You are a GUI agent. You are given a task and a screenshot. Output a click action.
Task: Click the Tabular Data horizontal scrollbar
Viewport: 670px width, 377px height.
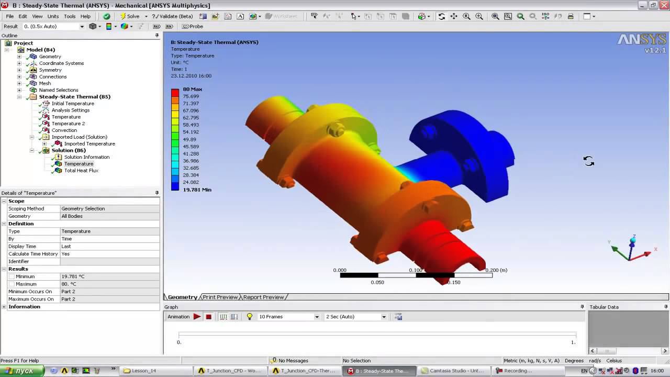click(629, 351)
